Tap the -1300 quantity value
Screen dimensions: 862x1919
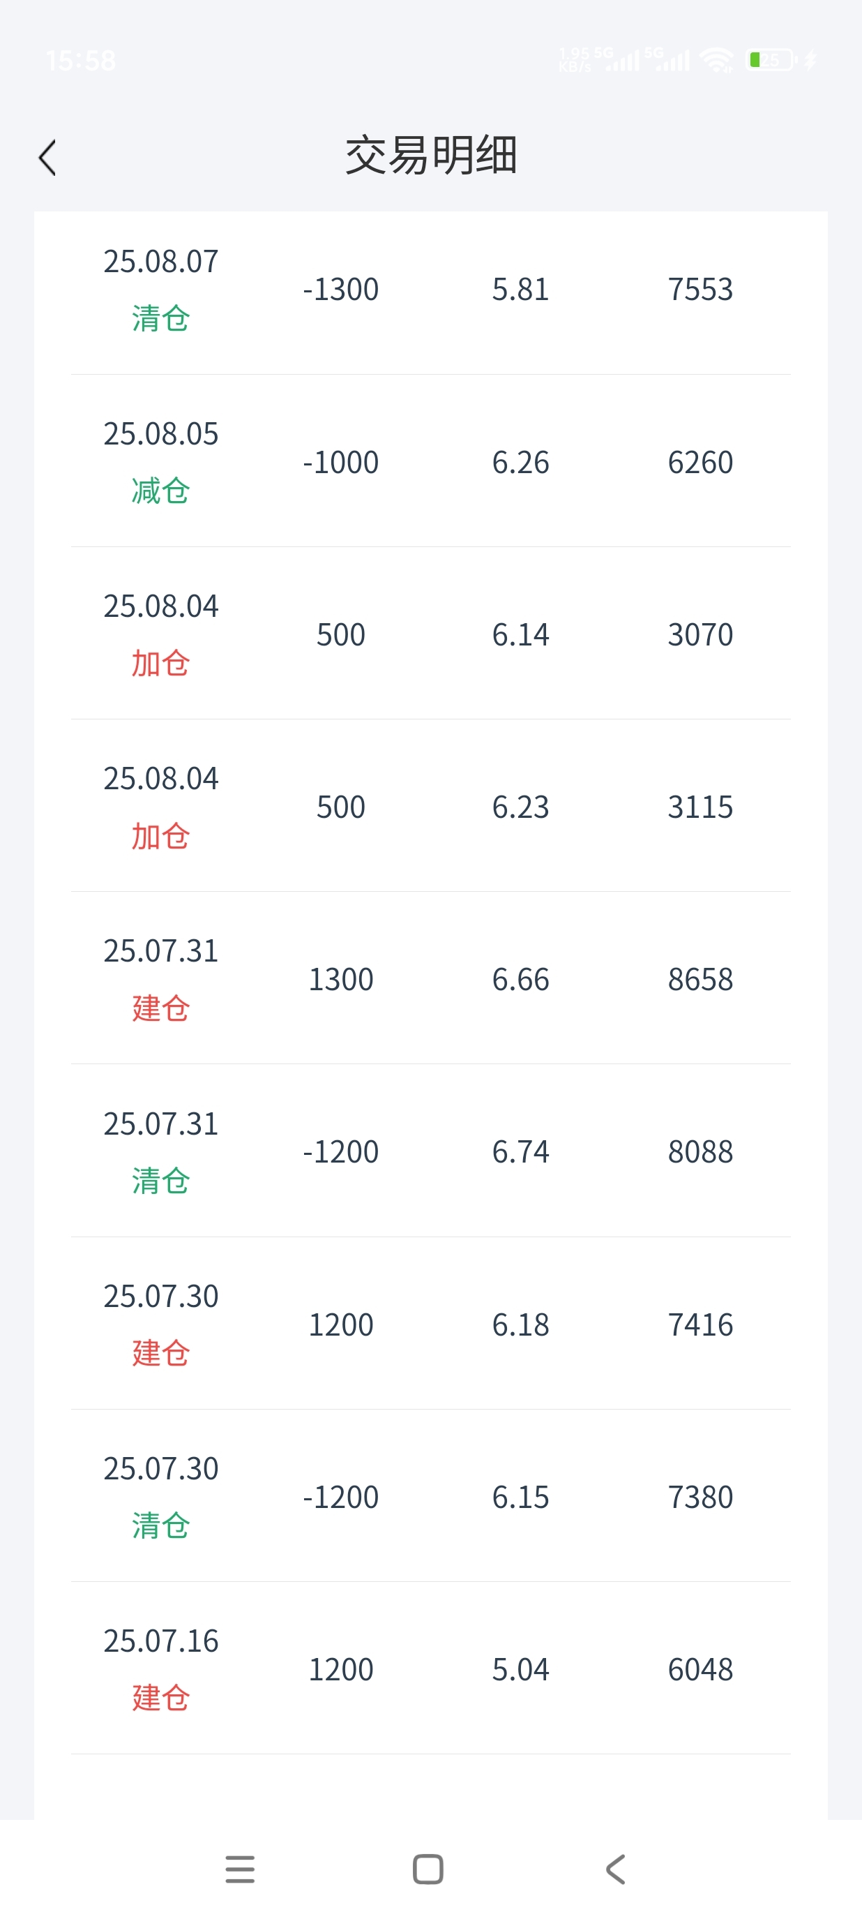tap(341, 290)
